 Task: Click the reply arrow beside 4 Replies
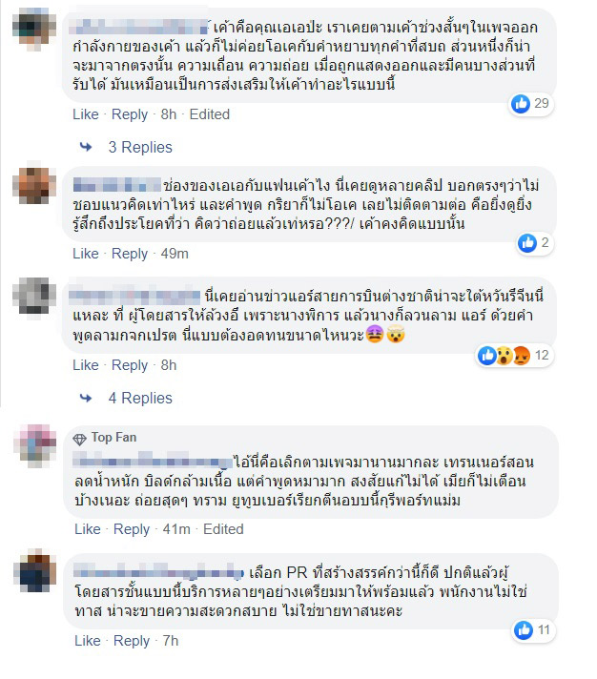86,398
